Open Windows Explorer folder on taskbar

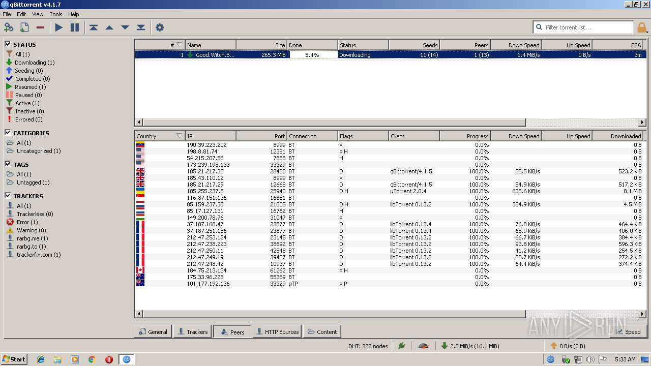[57, 359]
